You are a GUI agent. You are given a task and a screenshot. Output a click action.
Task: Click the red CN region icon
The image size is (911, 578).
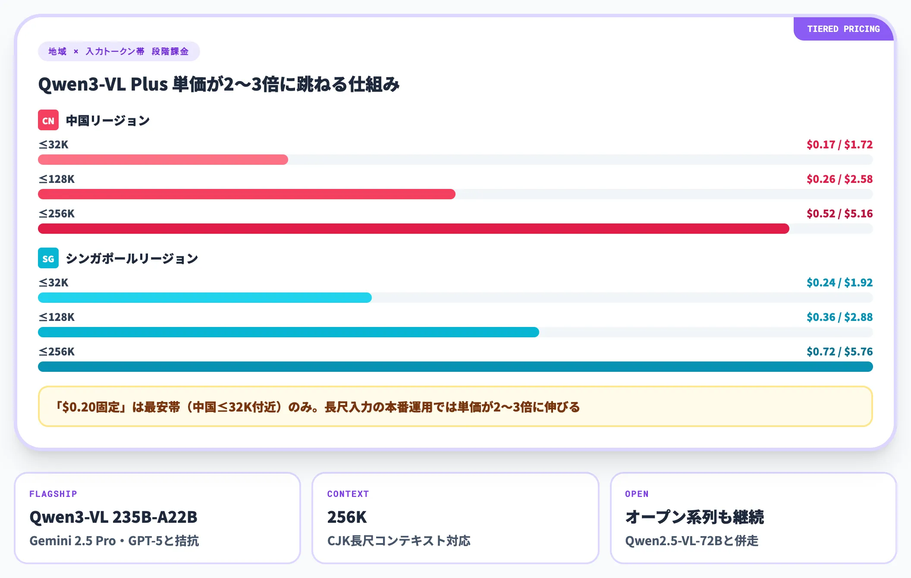[x=48, y=120]
